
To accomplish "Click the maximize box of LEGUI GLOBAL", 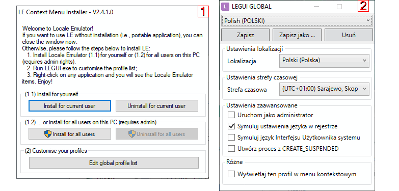I will (x=339, y=7).
